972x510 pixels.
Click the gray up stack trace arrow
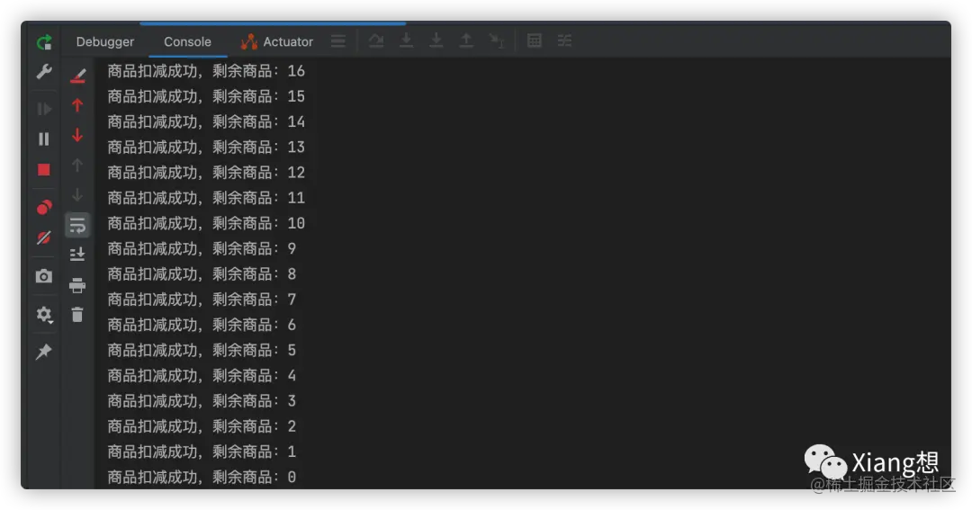pyautogui.click(x=77, y=165)
